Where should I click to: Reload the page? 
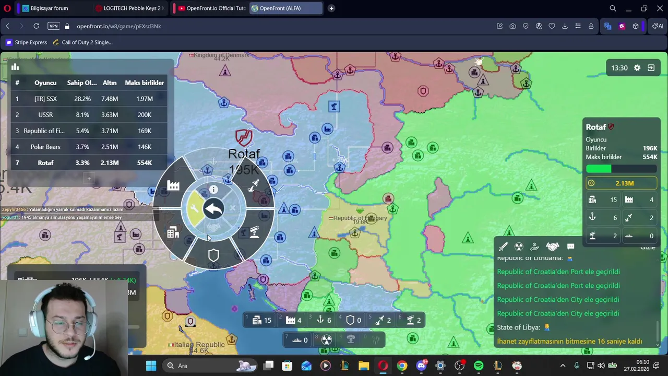36,26
